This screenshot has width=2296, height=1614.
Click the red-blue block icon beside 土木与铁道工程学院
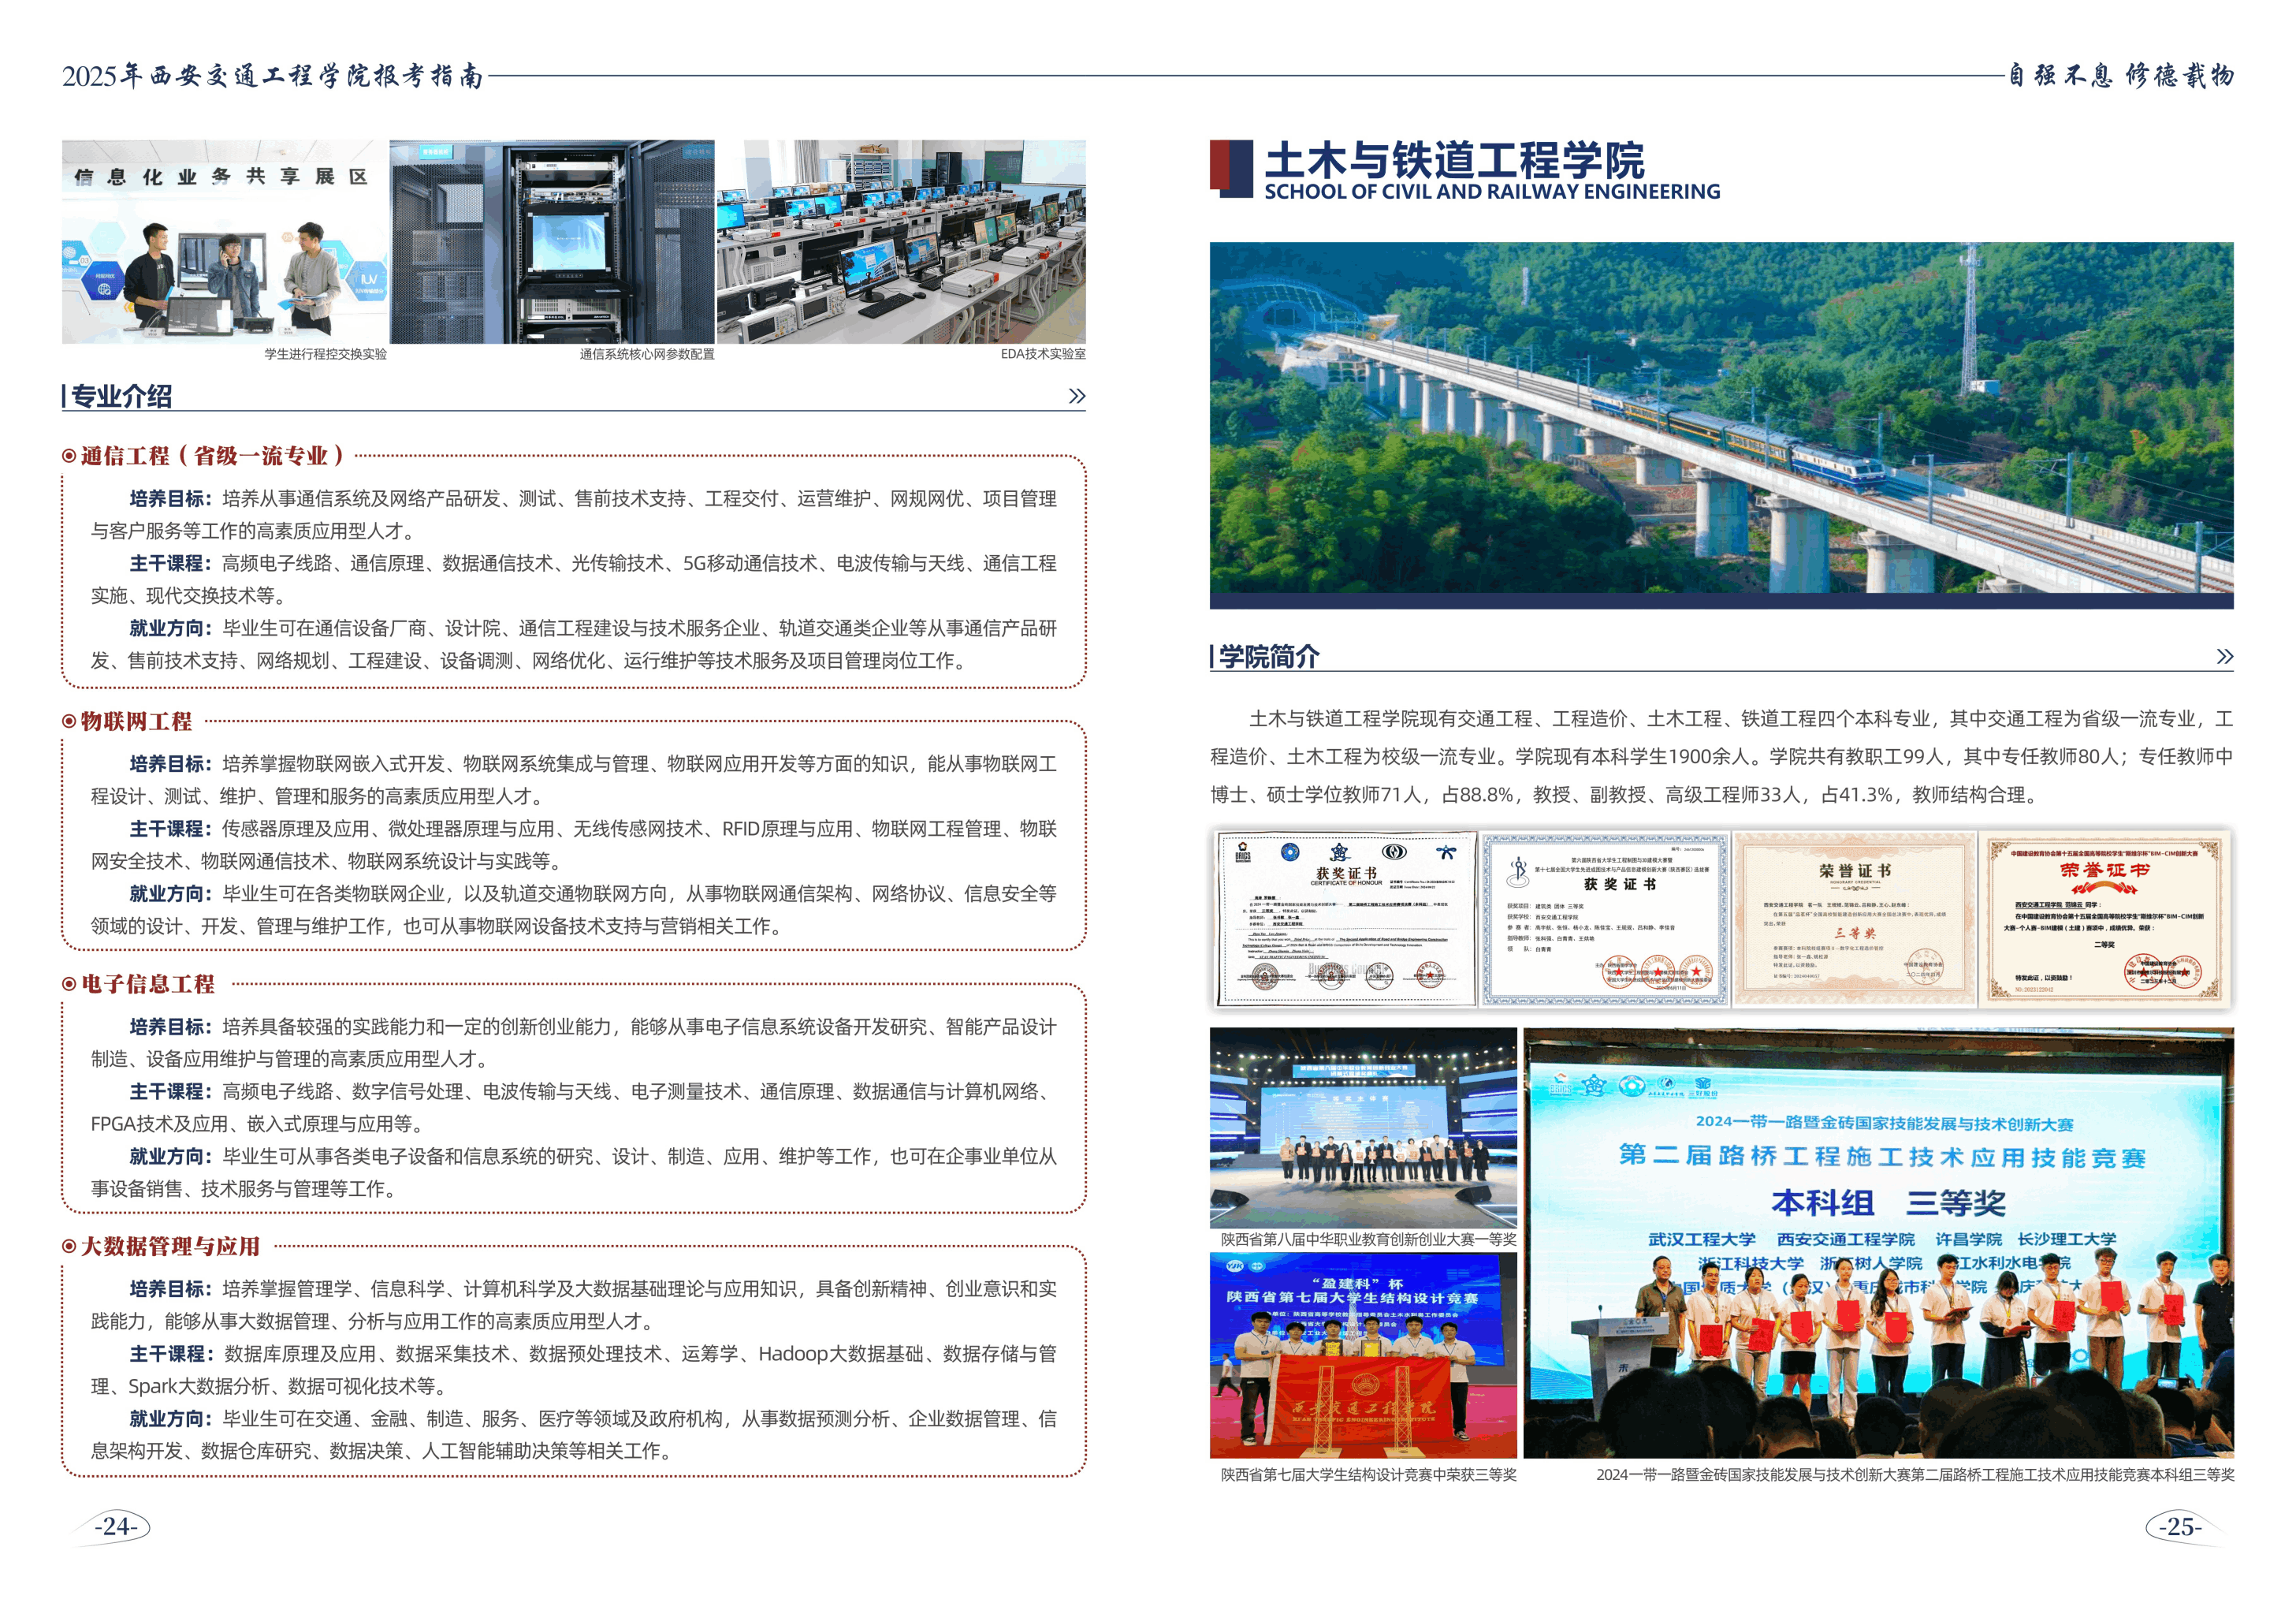coord(1230,168)
